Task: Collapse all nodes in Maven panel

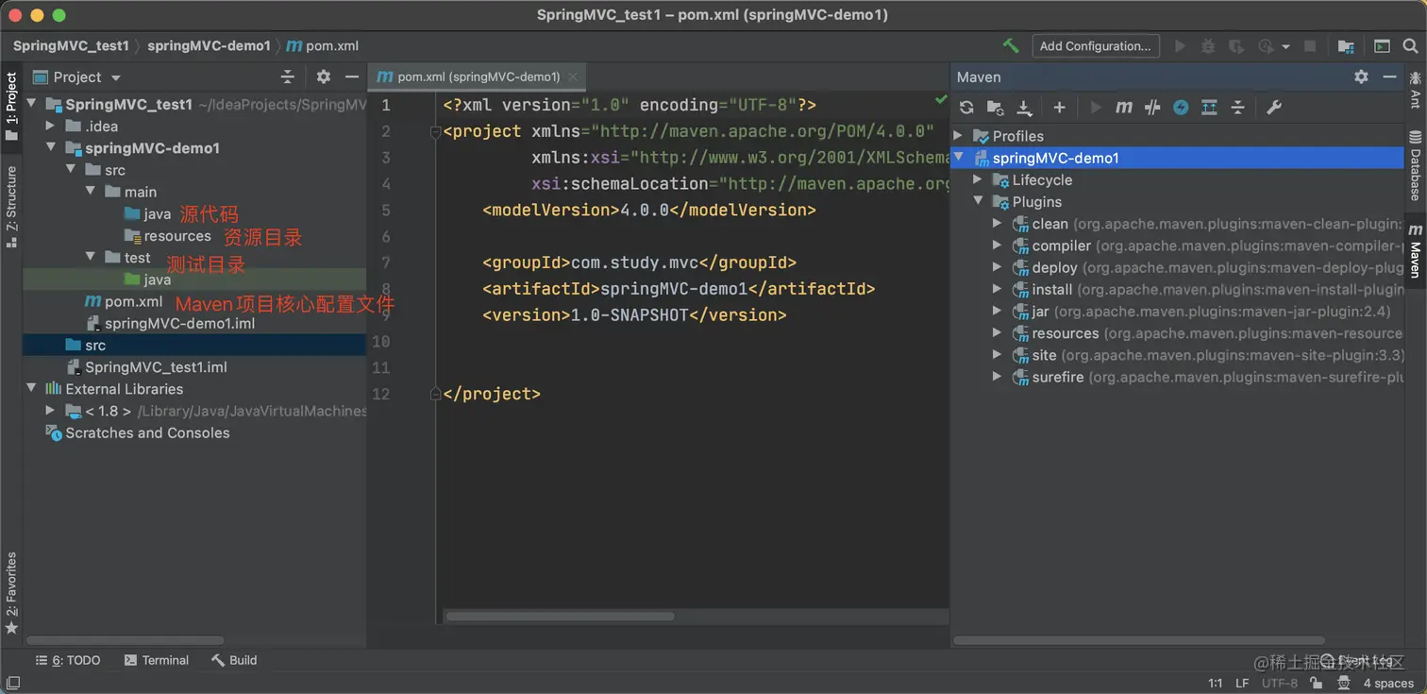Action: [x=1237, y=108]
